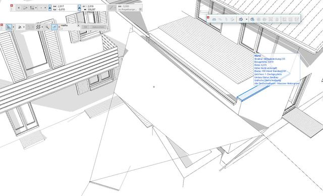Open the arrow beside the 3D box icon

pos(247,19)
